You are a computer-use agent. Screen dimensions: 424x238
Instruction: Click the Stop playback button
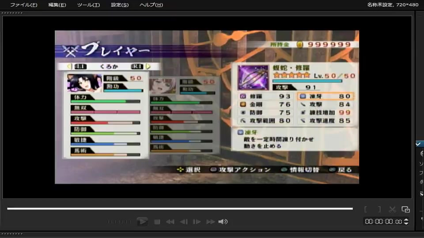[x=157, y=222]
